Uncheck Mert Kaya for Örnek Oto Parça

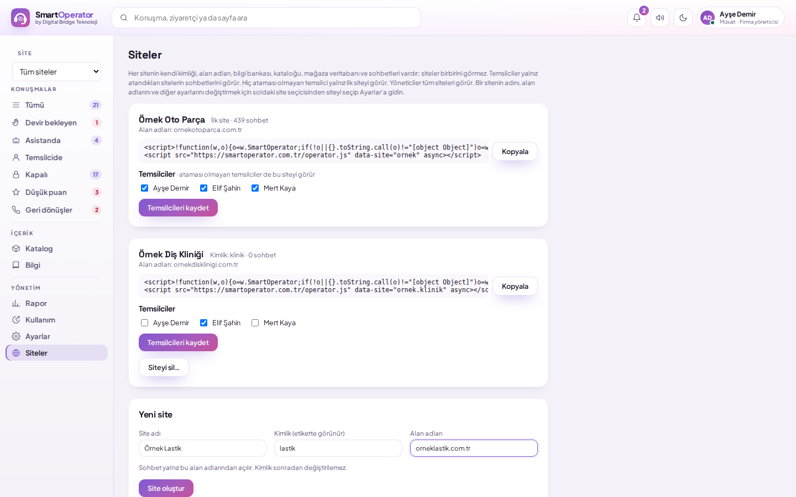click(x=255, y=188)
